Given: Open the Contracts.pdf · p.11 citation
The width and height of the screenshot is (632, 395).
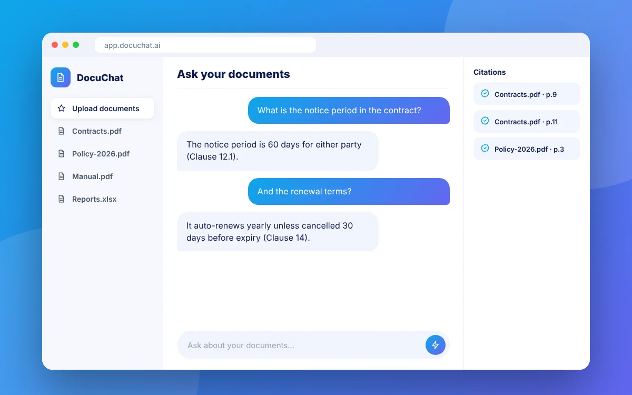Looking at the screenshot, I should (527, 122).
